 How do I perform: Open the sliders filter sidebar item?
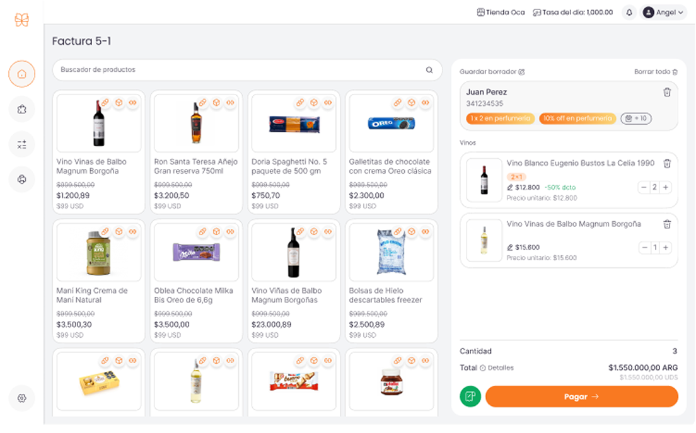click(22, 144)
